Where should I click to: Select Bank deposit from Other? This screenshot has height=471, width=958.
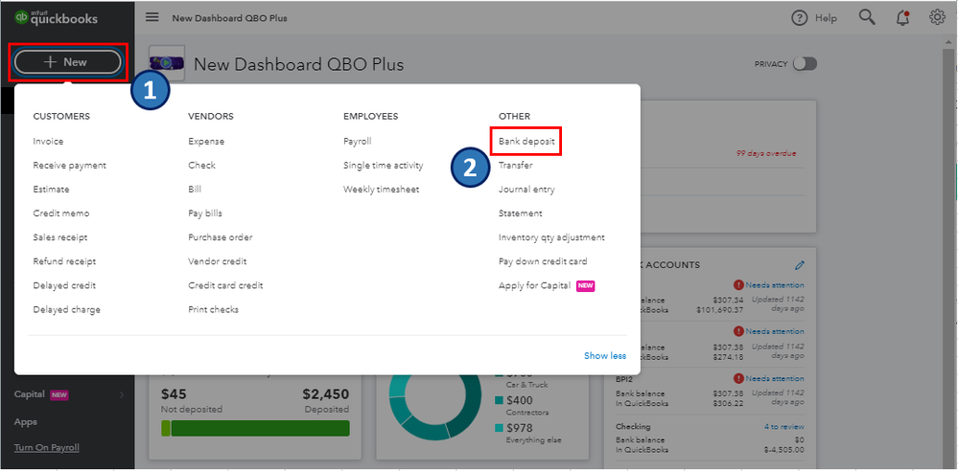(526, 142)
